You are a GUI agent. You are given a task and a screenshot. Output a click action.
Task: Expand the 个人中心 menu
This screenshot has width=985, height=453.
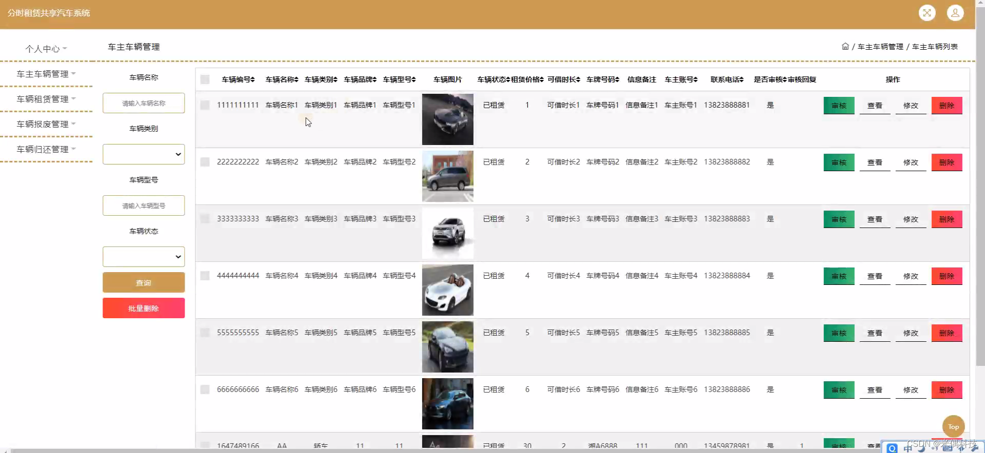point(46,49)
